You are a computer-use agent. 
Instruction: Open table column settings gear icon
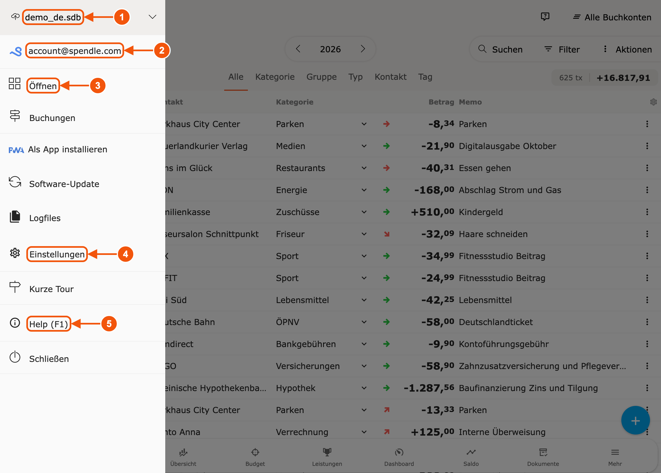(x=653, y=102)
